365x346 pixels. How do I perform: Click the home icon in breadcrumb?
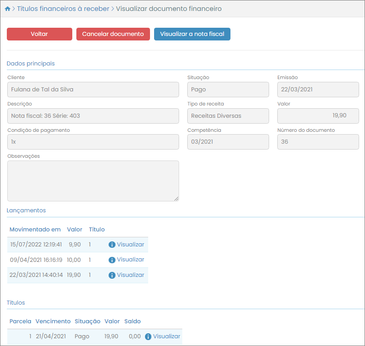point(7,9)
